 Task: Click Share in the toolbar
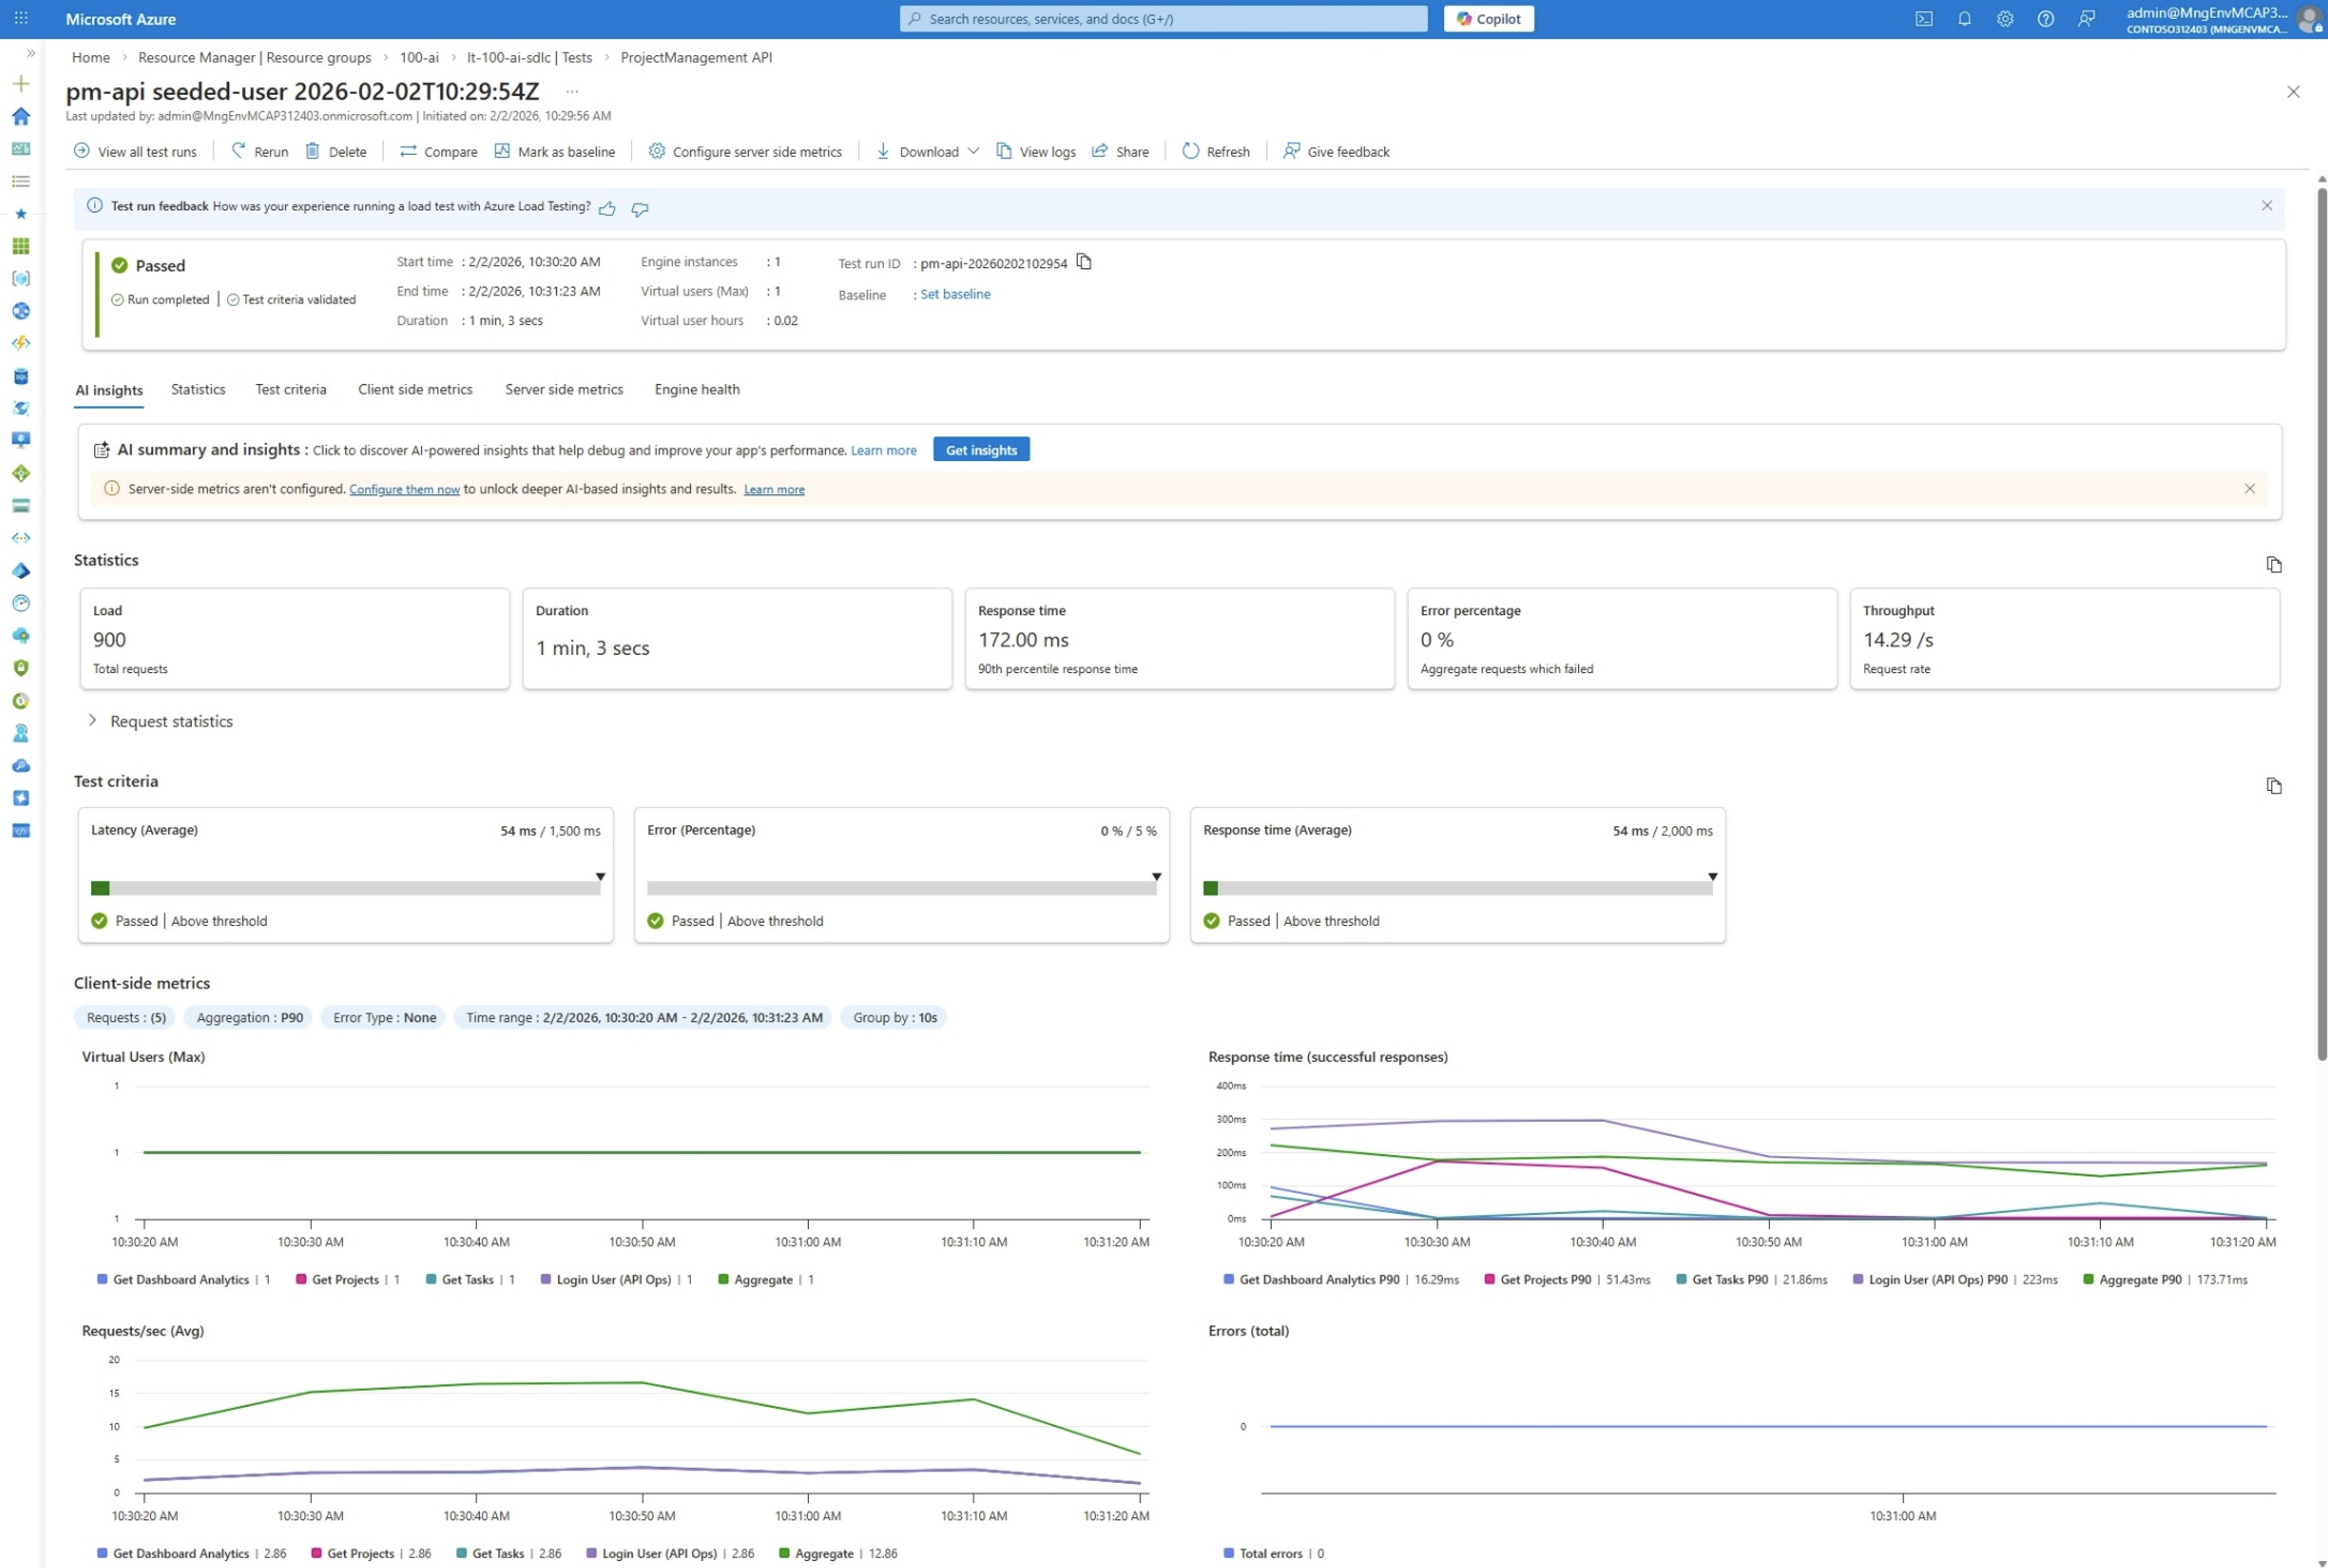1120,151
